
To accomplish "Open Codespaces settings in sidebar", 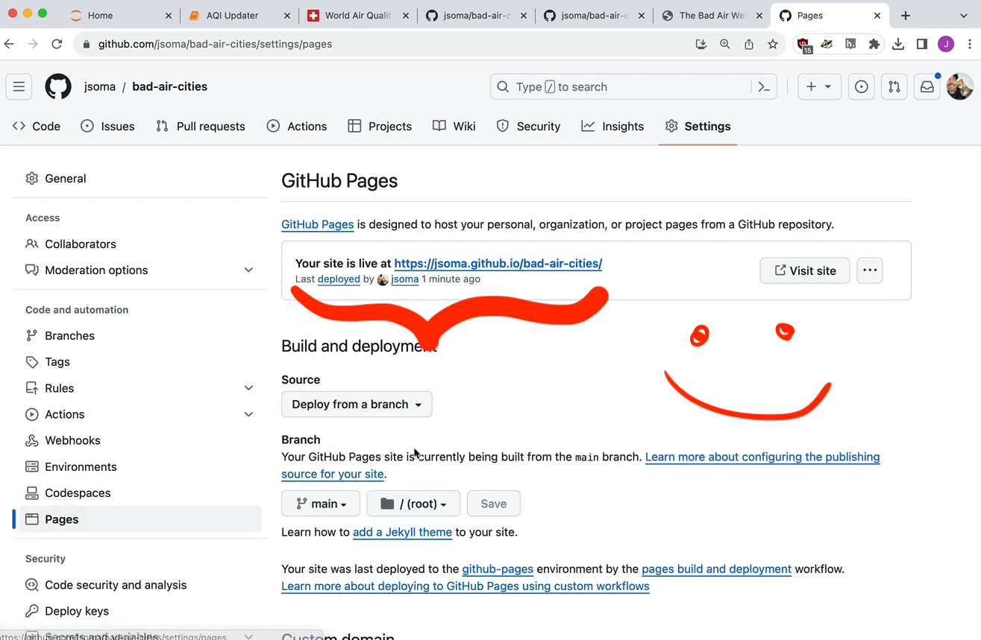I will [x=140, y=492].
